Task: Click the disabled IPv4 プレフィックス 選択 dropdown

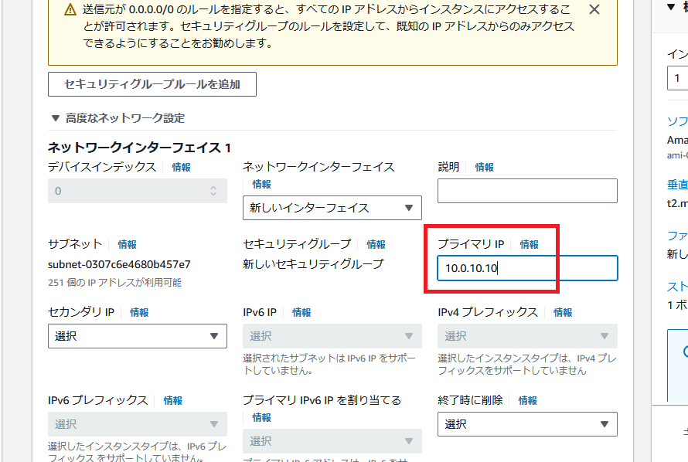Action: click(x=527, y=336)
